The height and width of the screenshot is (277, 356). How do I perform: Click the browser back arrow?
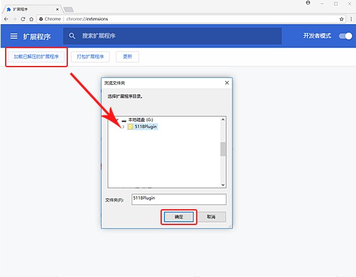click(6, 19)
